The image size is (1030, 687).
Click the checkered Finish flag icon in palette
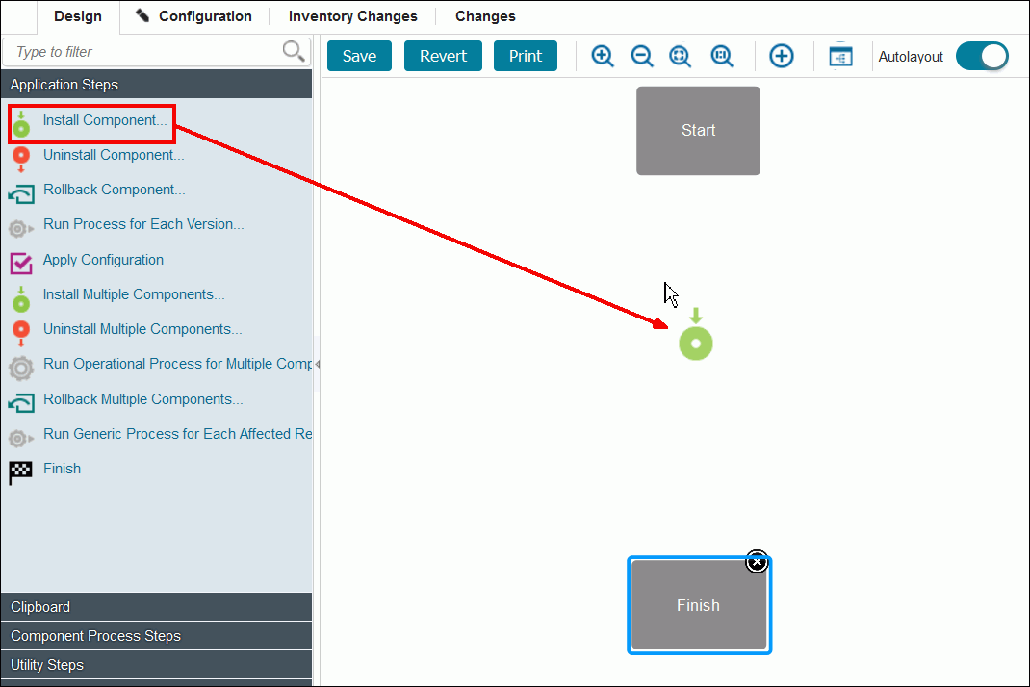[x=21, y=470]
